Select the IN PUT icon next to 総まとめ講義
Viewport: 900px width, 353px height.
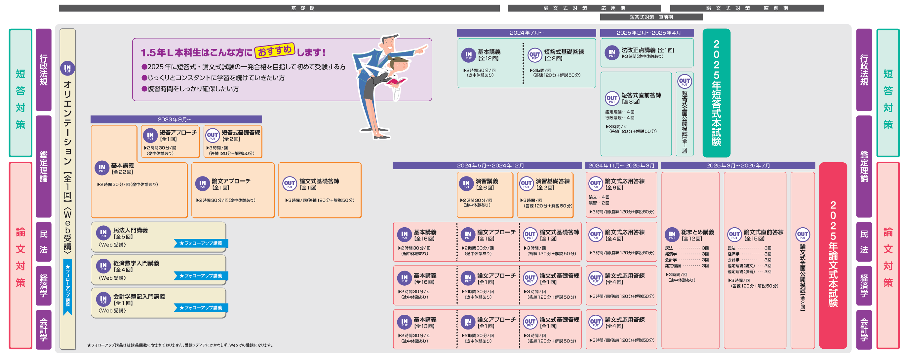click(x=672, y=235)
